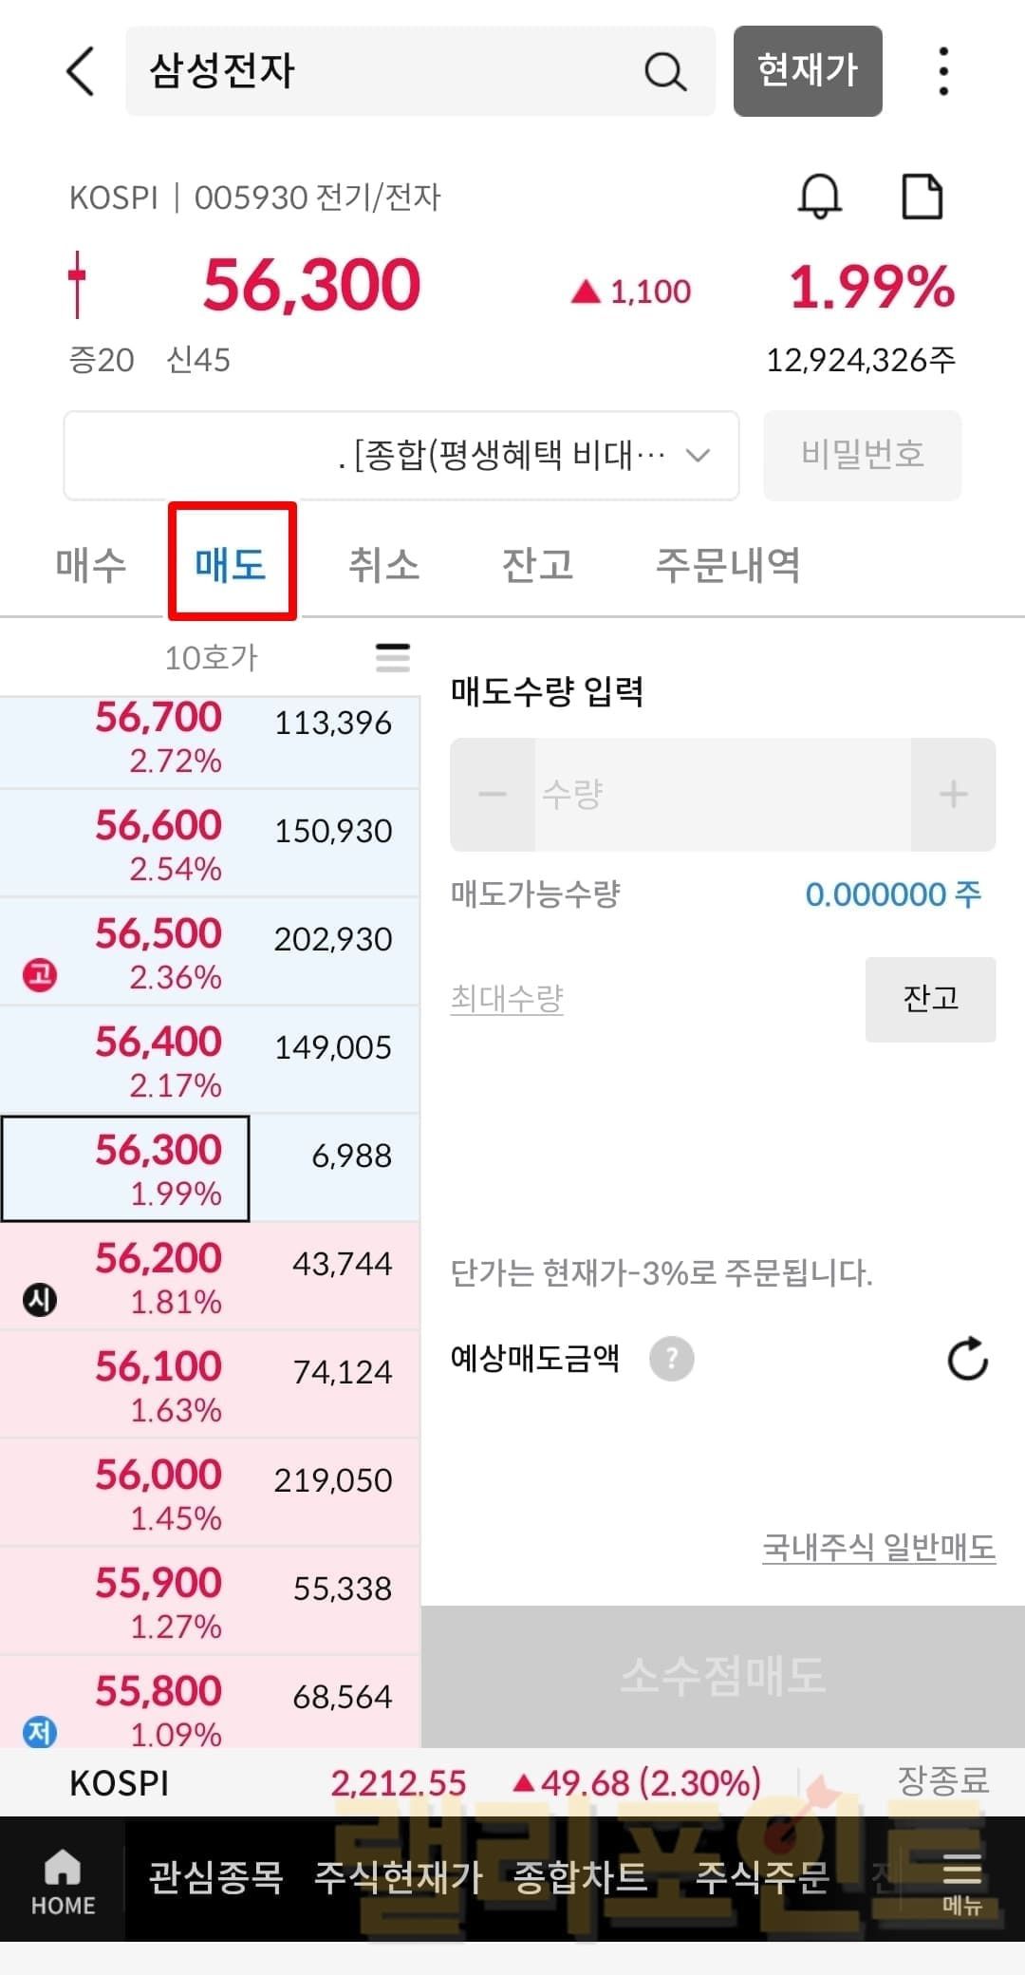Open the document note icon
Image resolution: width=1025 pixels, height=1975 pixels.
pyautogui.click(x=922, y=197)
